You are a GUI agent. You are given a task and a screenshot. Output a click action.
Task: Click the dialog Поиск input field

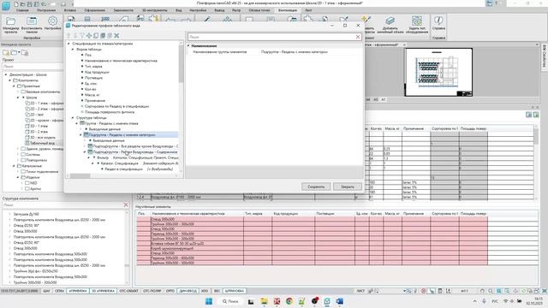click(272, 37)
